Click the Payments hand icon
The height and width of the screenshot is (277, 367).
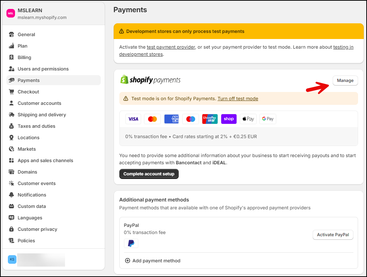pyautogui.click(x=11, y=81)
